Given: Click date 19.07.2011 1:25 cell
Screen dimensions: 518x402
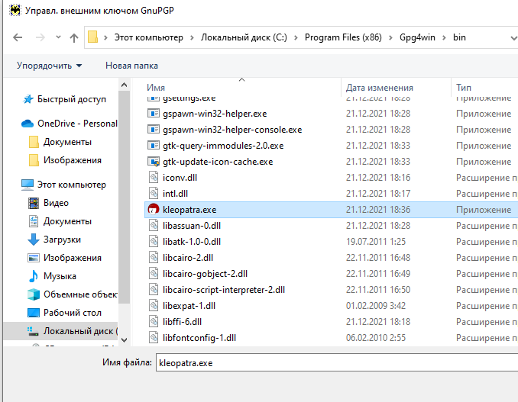Looking at the screenshot, I should pos(376,242).
